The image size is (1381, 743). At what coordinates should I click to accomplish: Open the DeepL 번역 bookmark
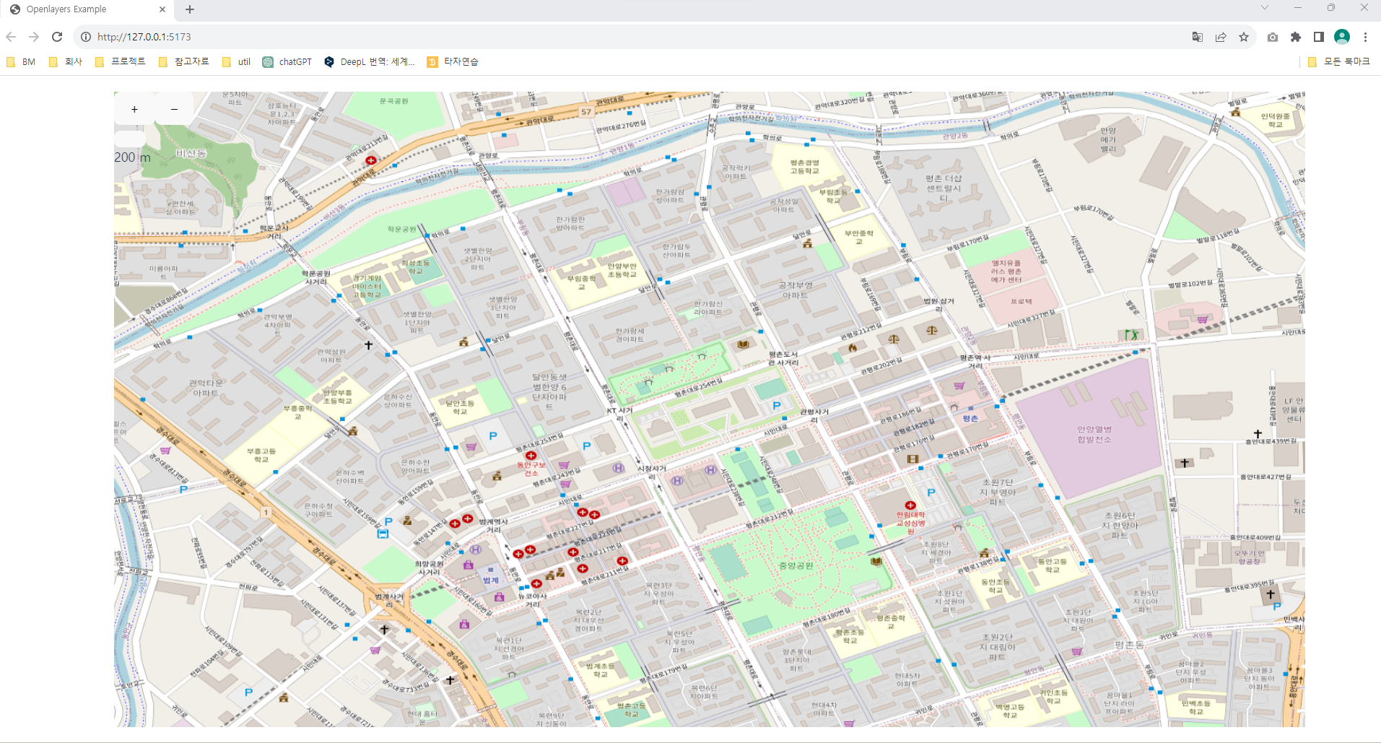pos(370,62)
